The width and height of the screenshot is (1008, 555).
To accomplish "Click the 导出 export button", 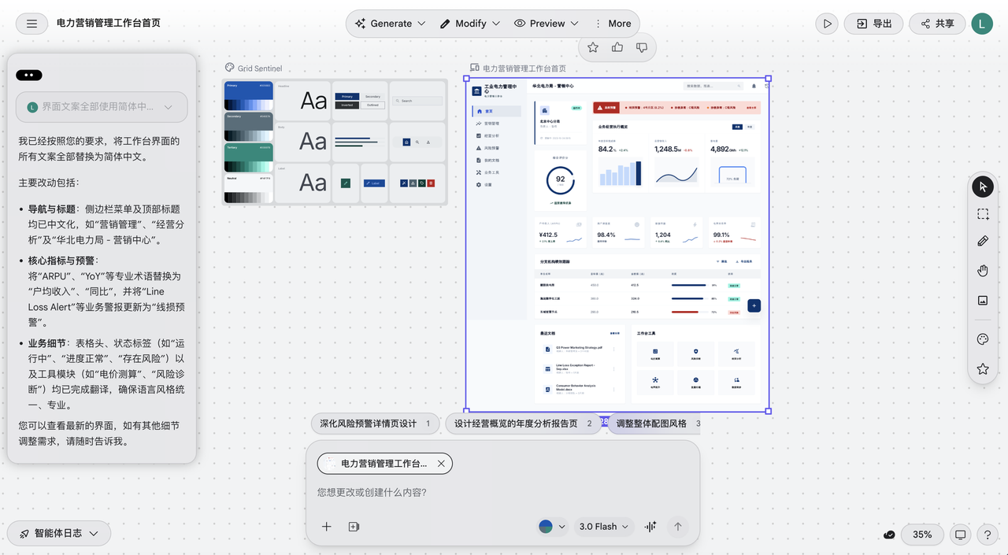I will tap(873, 24).
